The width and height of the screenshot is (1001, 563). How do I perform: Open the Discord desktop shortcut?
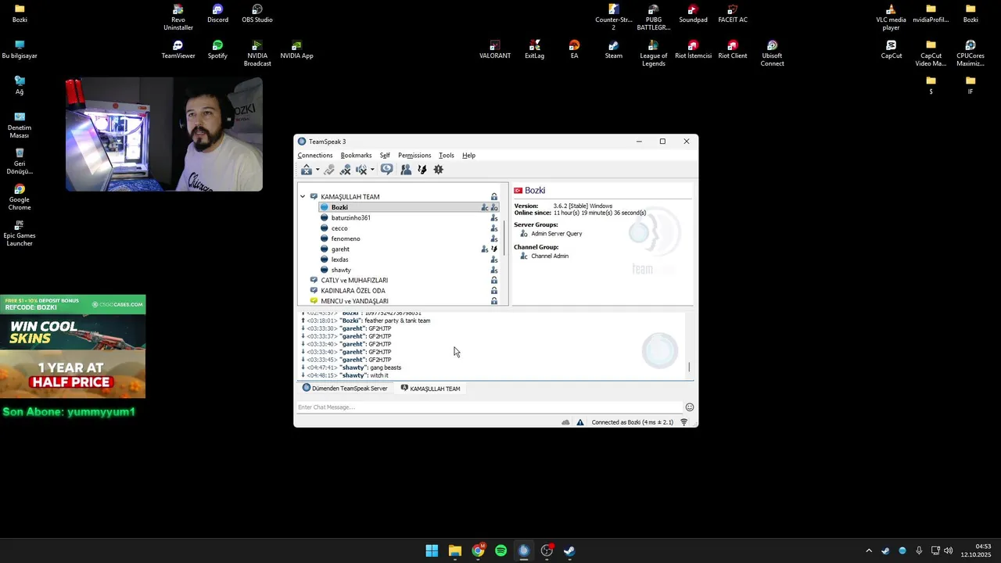click(217, 14)
